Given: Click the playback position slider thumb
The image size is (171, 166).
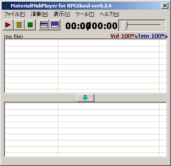Looking at the screenshot, I should pyautogui.click(x=125, y=25).
